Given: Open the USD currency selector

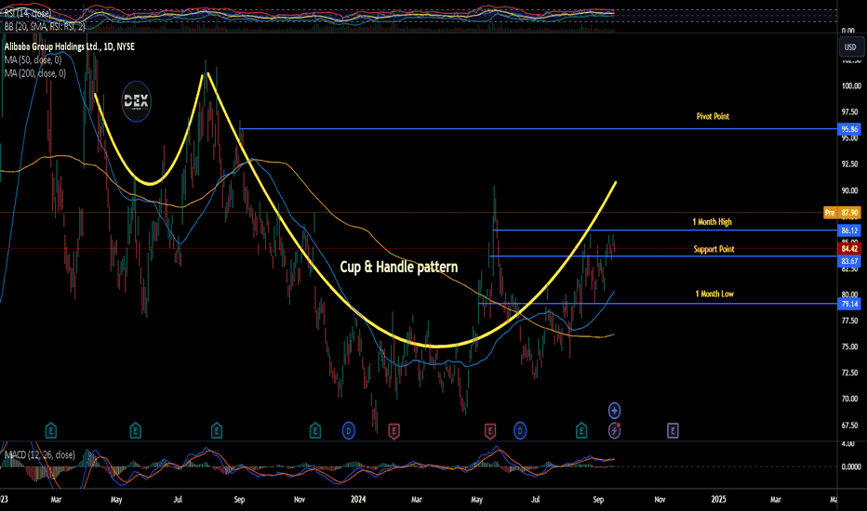Looking at the screenshot, I should tap(850, 47).
